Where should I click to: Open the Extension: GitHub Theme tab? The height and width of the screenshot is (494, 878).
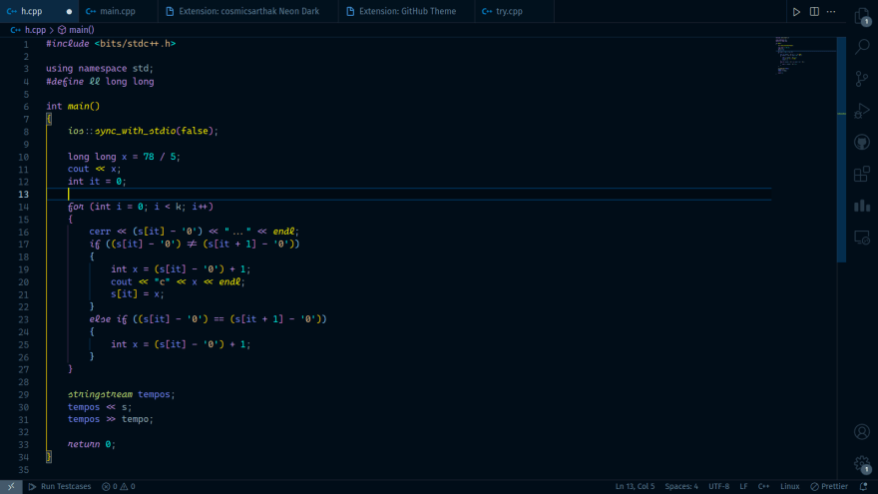click(407, 11)
